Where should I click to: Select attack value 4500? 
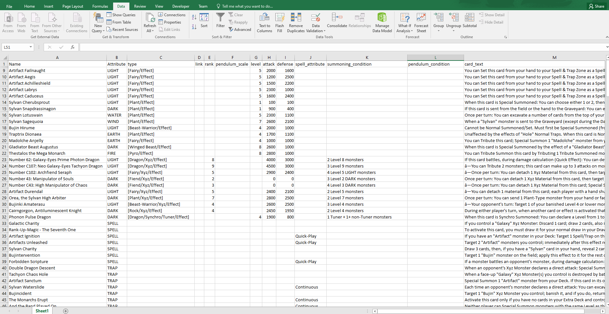point(269,166)
